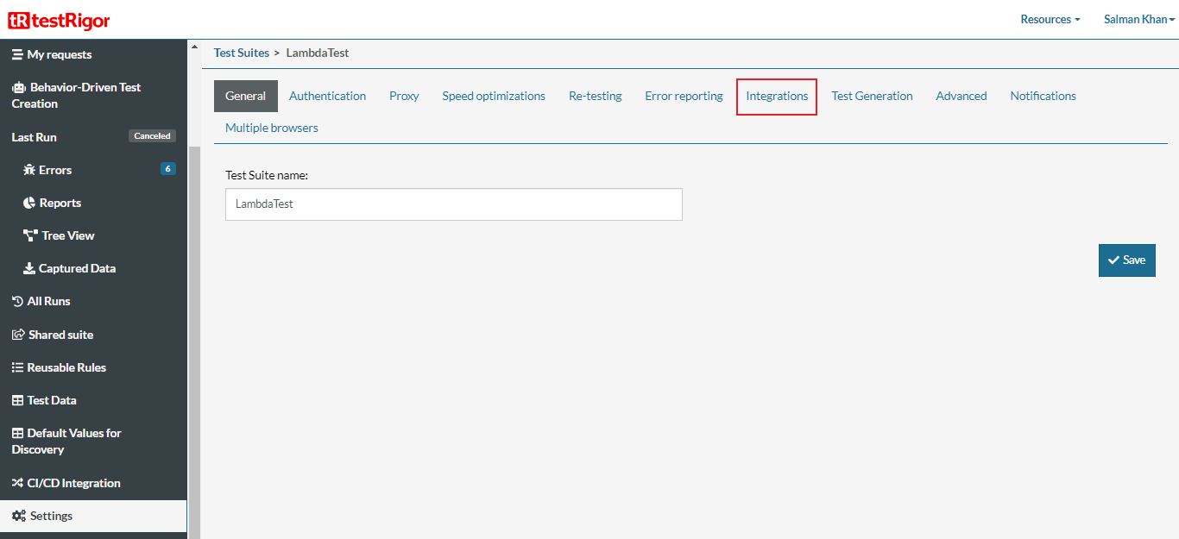Open Captured Data via download icon

coord(28,267)
